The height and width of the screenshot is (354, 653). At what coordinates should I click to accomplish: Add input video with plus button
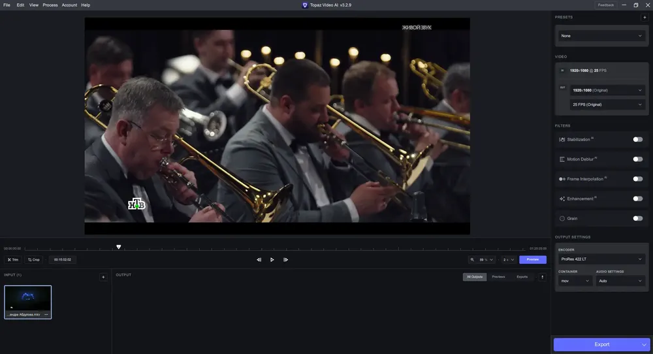click(x=103, y=277)
